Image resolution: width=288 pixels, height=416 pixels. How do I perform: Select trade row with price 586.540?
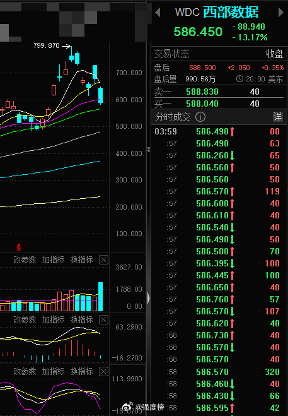click(x=219, y=227)
